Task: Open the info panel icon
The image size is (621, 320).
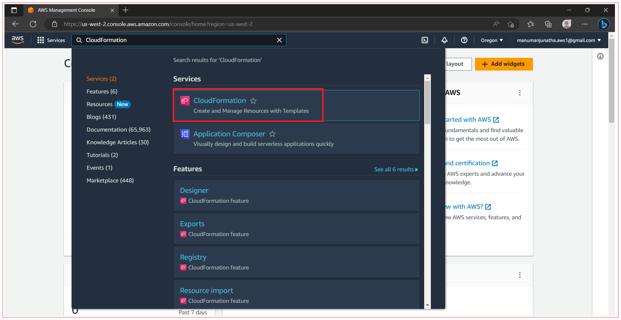Action: 600,56
